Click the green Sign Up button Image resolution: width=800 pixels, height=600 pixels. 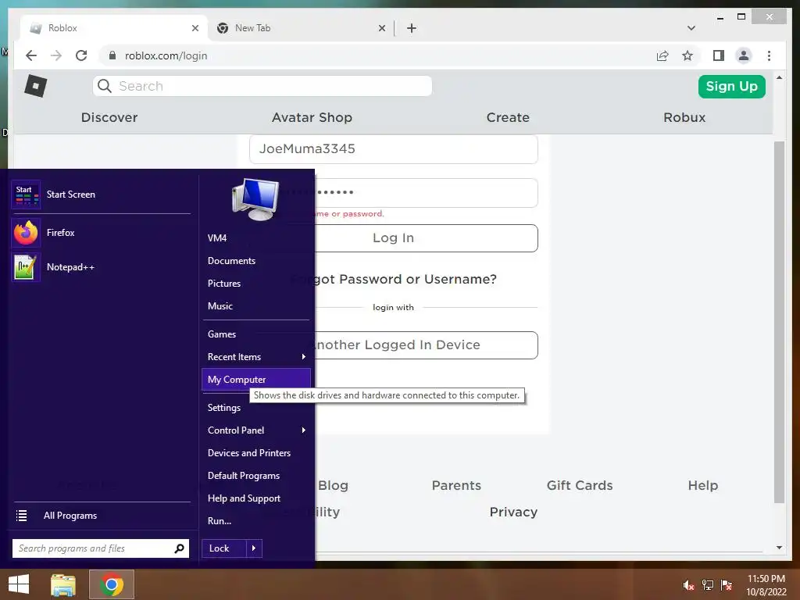tap(731, 86)
